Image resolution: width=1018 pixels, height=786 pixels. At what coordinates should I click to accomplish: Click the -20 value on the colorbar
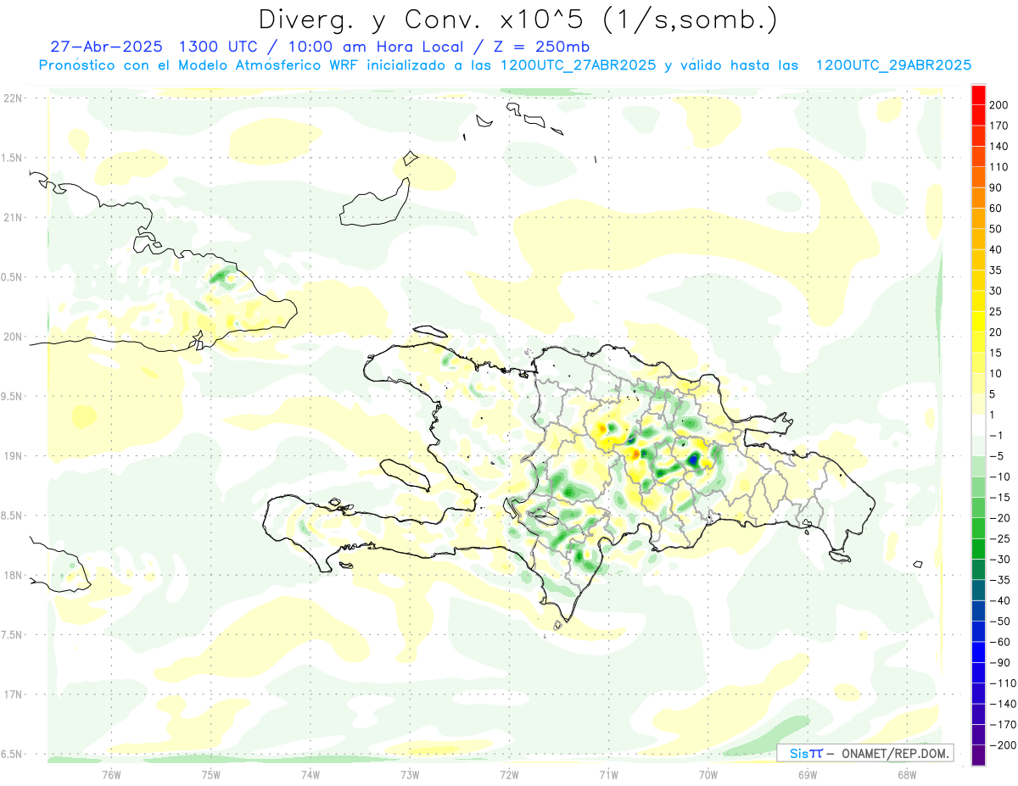point(999,518)
